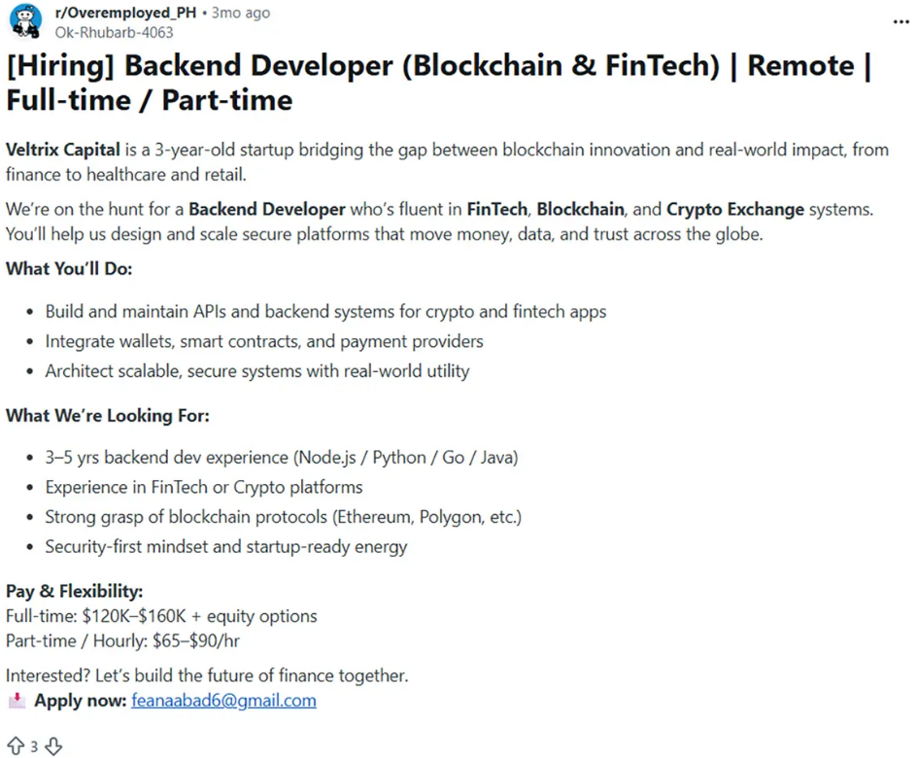Click the bold Veltrix Capital company name
Screen dimensions: 918x758
click(x=63, y=150)
